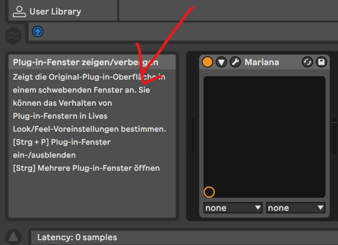
Task: Click the blue headphone preview icon
Action: point(37,32)
